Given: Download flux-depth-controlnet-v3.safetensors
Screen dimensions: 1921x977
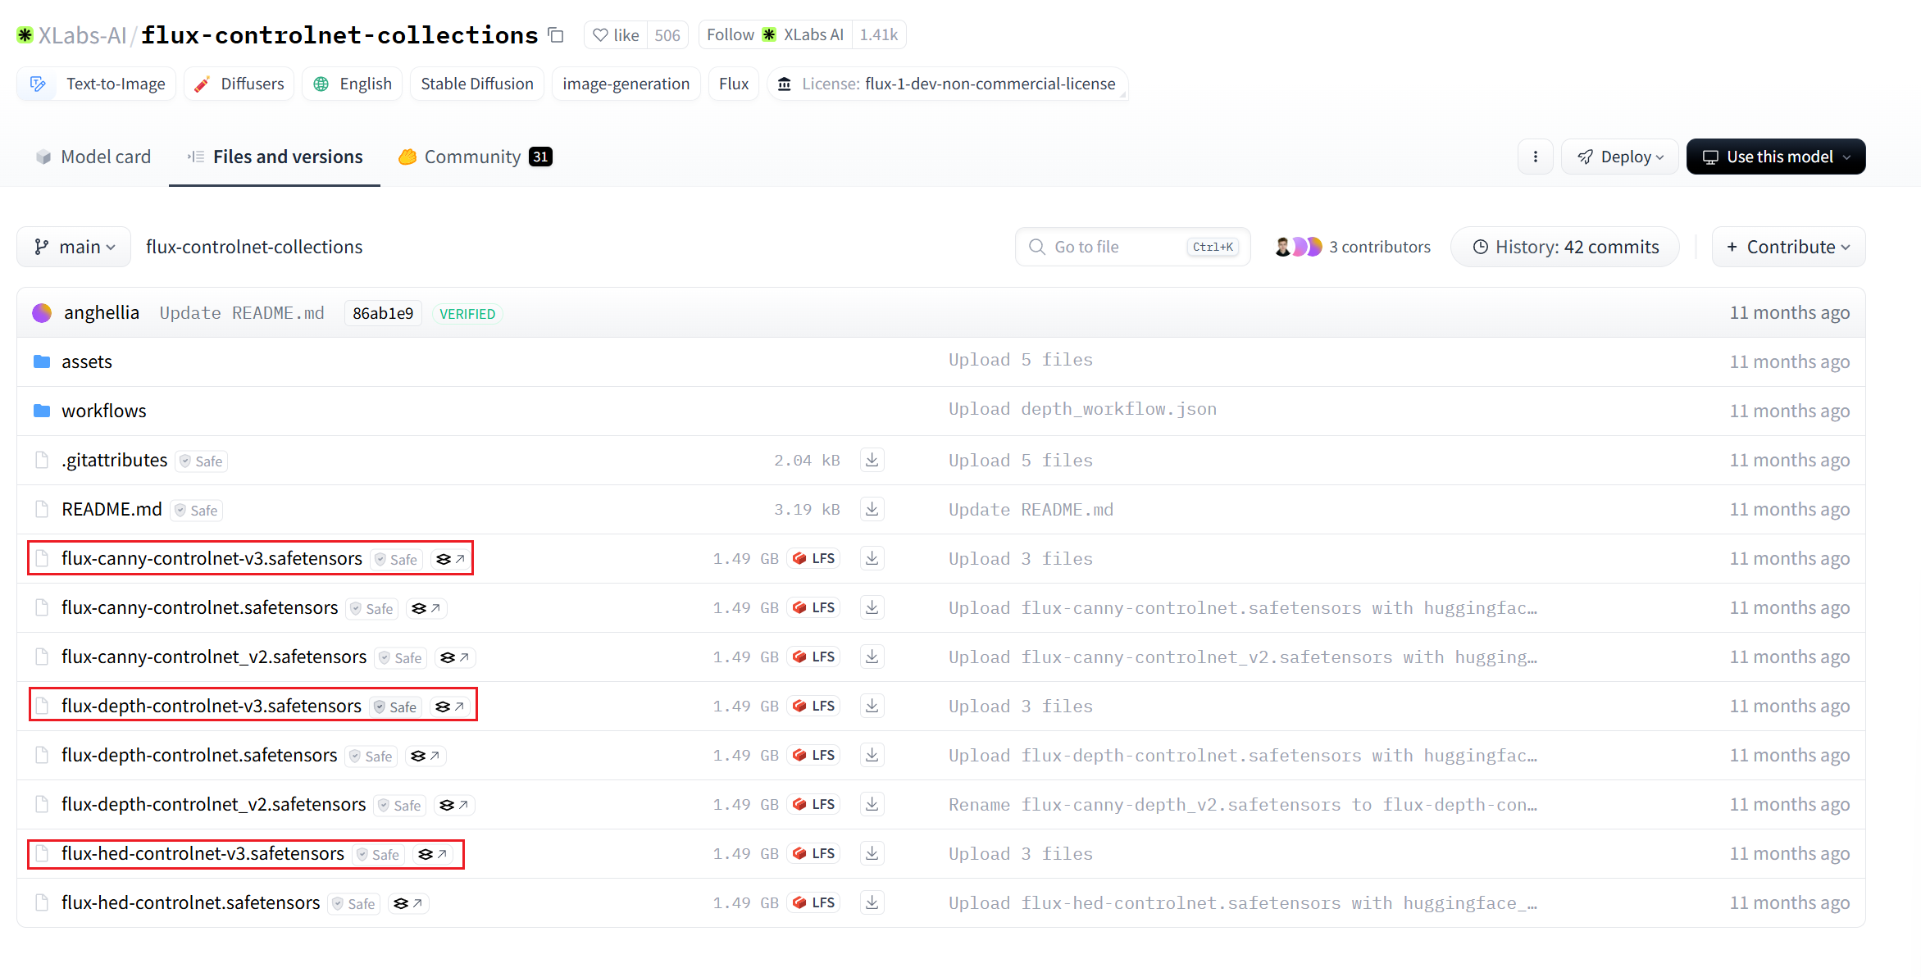Looking at the screenshot, I should pyautogui.click(x=872, y=706).
